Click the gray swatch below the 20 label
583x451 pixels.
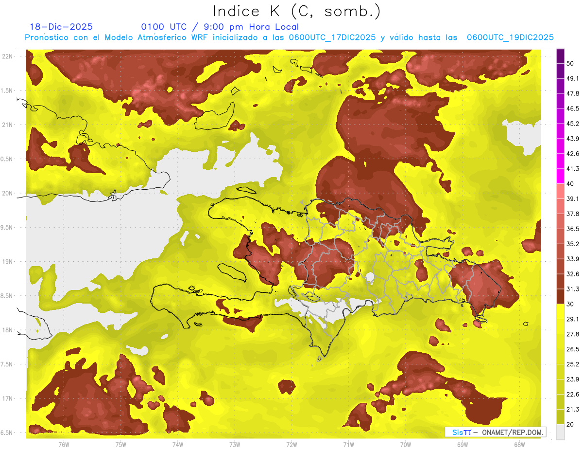560,432
